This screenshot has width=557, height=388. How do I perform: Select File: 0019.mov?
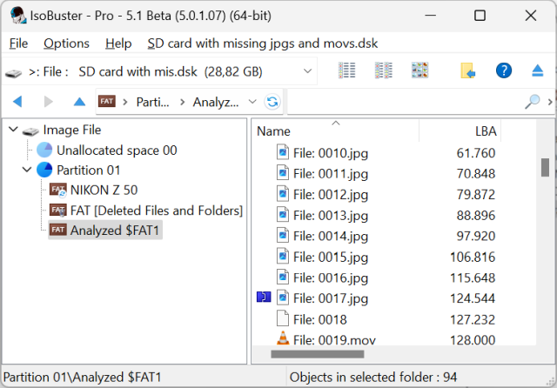click(334, 340)
